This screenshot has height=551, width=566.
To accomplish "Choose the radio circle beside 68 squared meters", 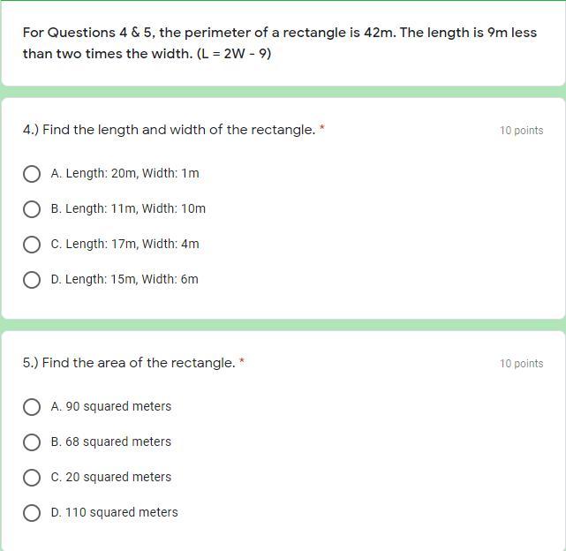I will [32, 442].
